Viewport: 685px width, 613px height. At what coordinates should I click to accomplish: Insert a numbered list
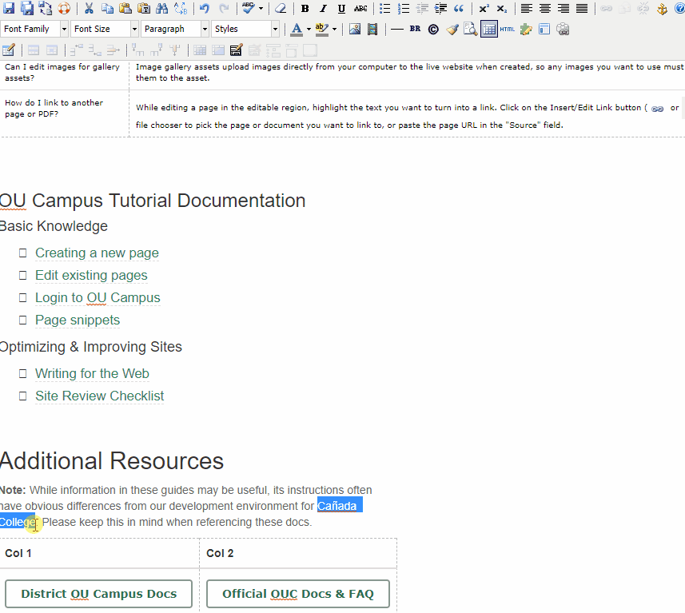point(403,8)
